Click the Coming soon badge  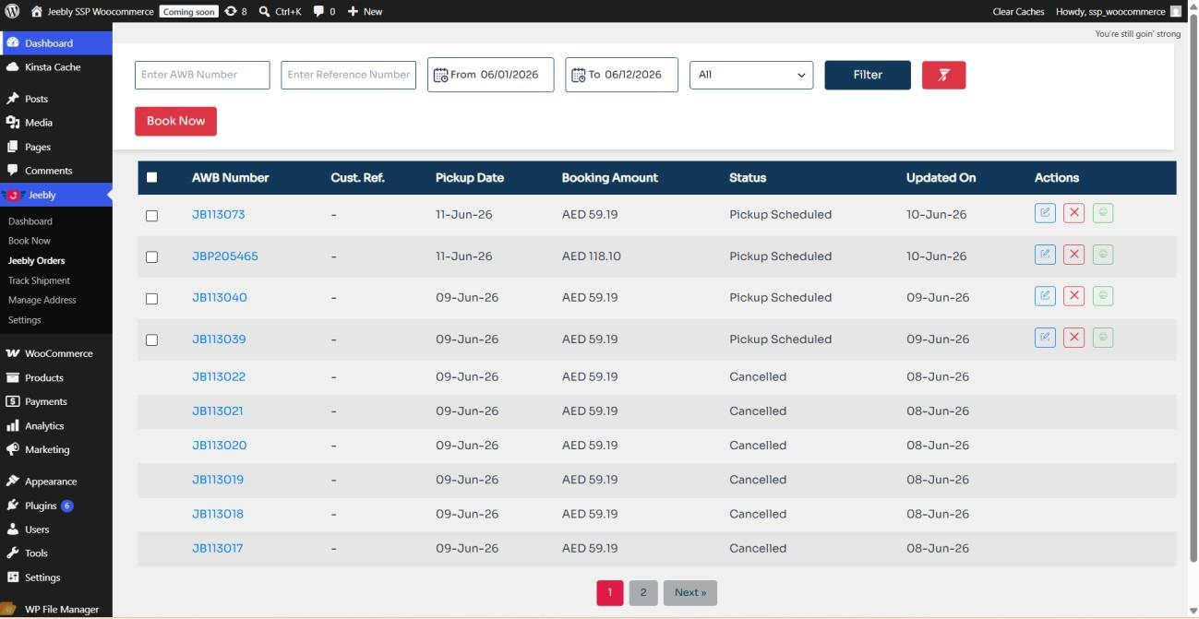(188, 11)
